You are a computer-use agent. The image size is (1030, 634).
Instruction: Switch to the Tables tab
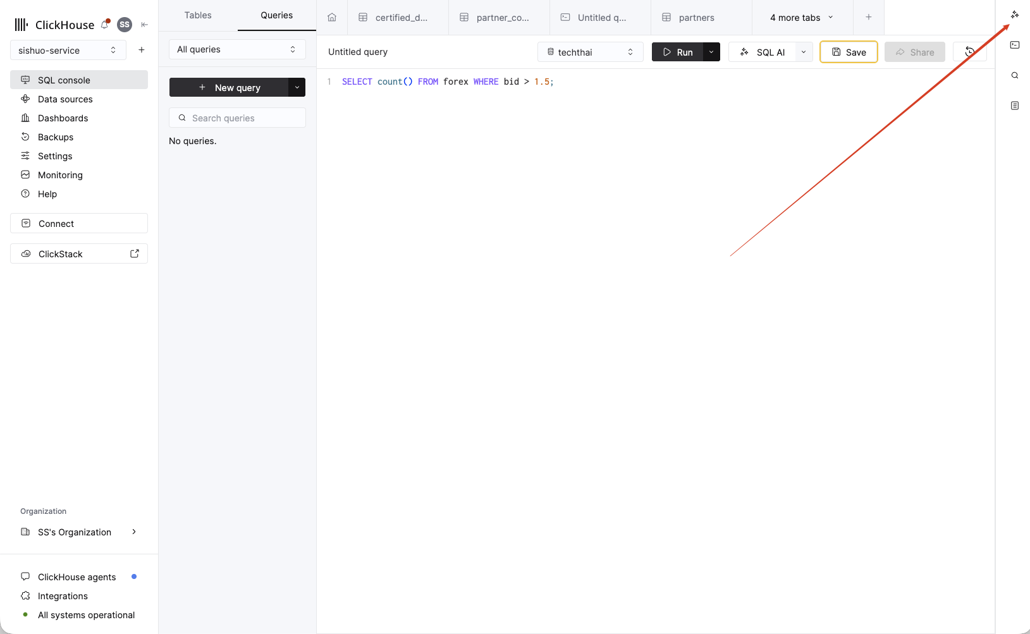(198, 15)
